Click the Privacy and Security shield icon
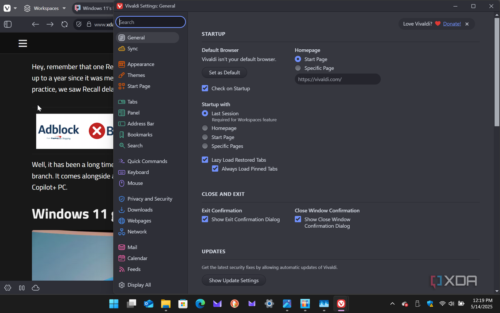This screenshot has width=500, height=313. [121, 199]
